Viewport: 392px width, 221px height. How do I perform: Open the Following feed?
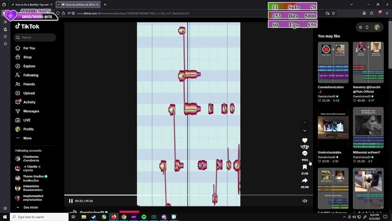click(x=31, y=75)
